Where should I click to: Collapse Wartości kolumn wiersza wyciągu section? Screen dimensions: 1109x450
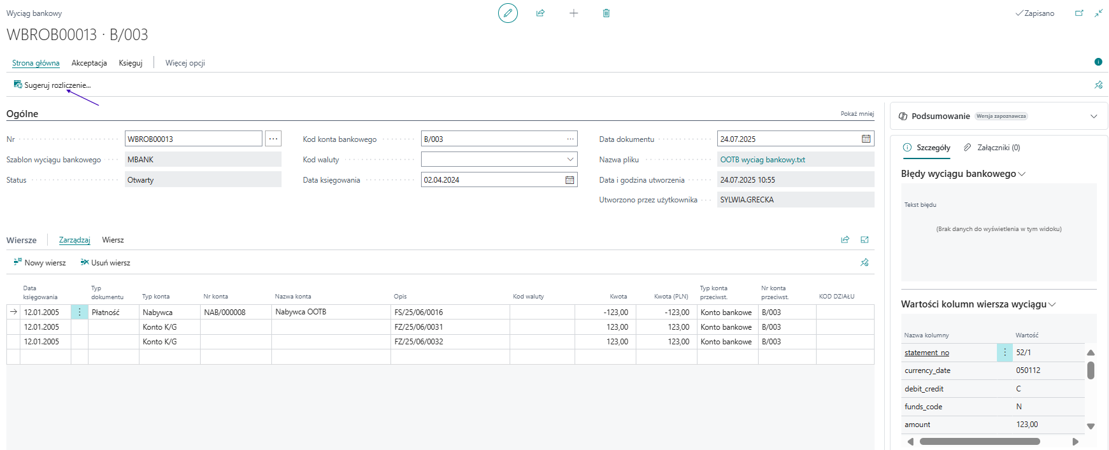1052,304
